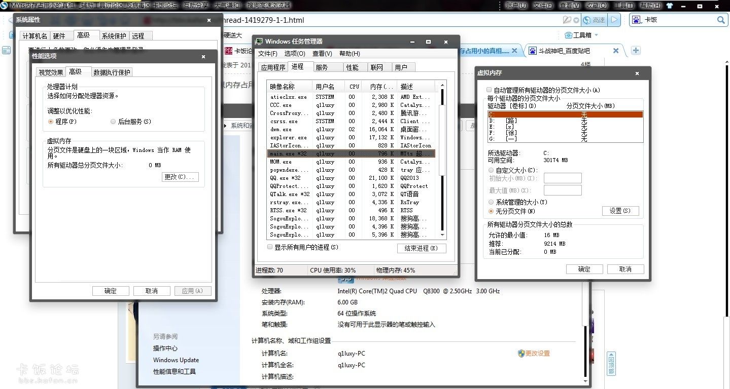
Task: Open browser 账户(U) menu
Action: pyautogui.click(x=516, y=5)
